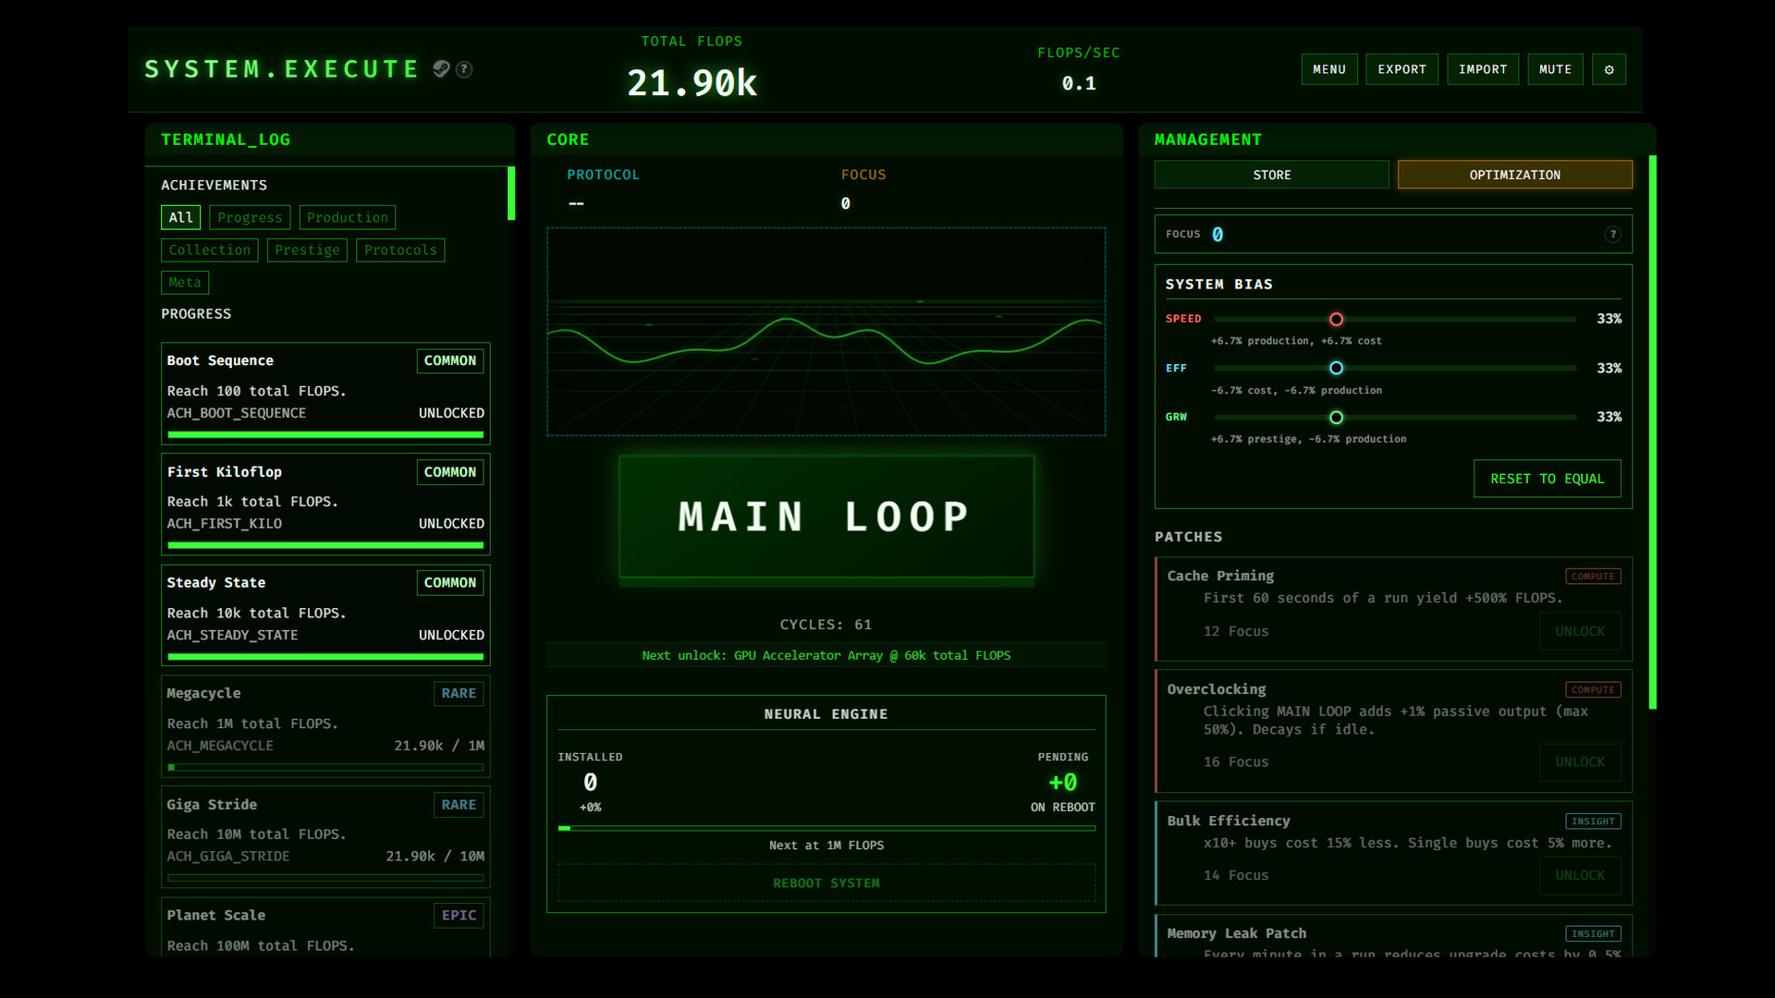Select the Meta achievement filter
The height and width of the screenshot is (998, 1775).
click(184, 282)
